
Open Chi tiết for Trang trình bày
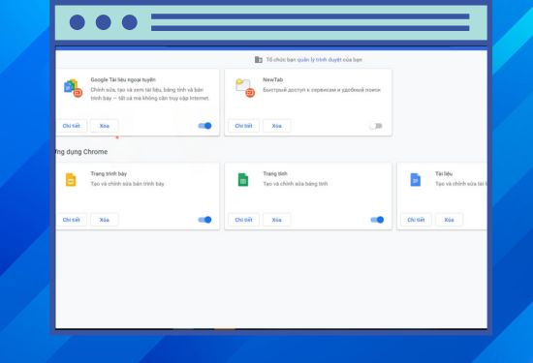click(72, 220)
